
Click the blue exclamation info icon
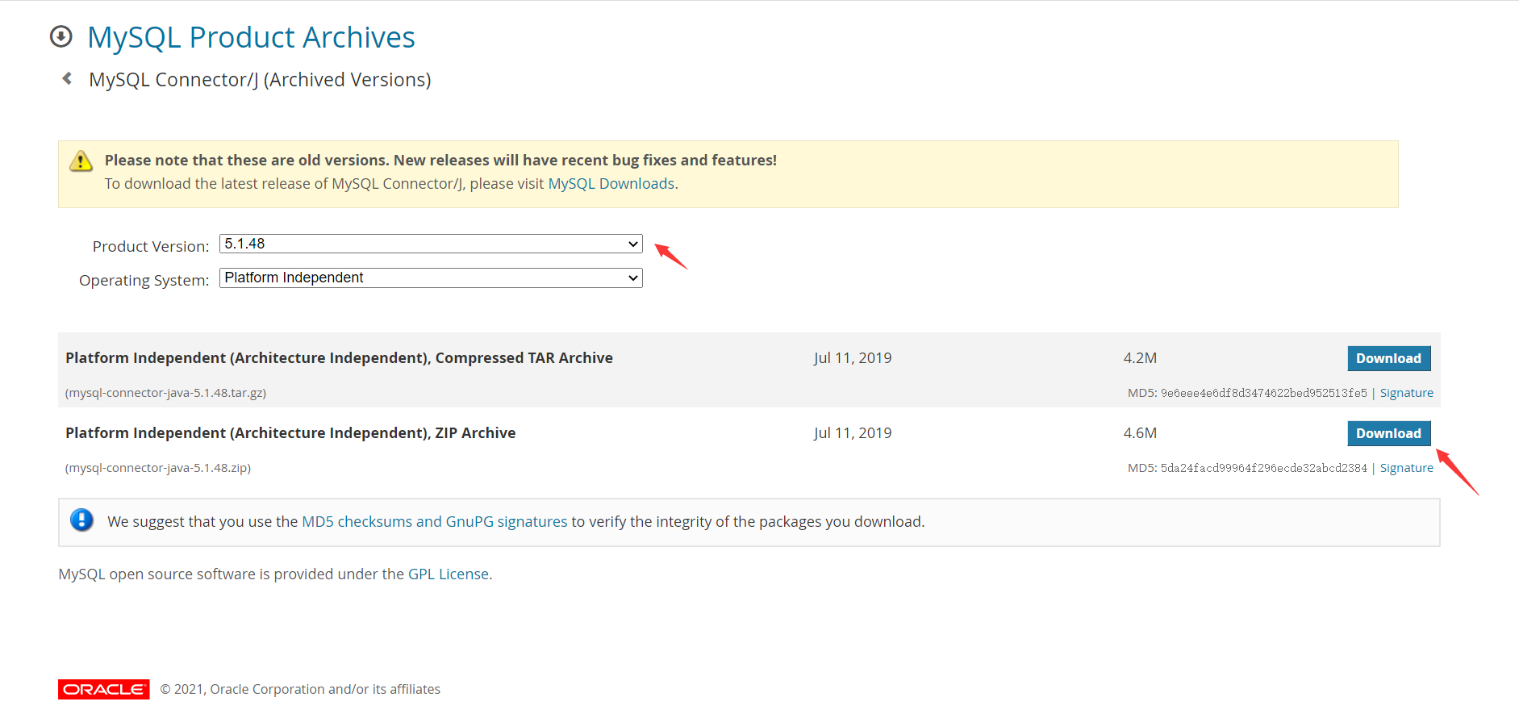point(81,520)
